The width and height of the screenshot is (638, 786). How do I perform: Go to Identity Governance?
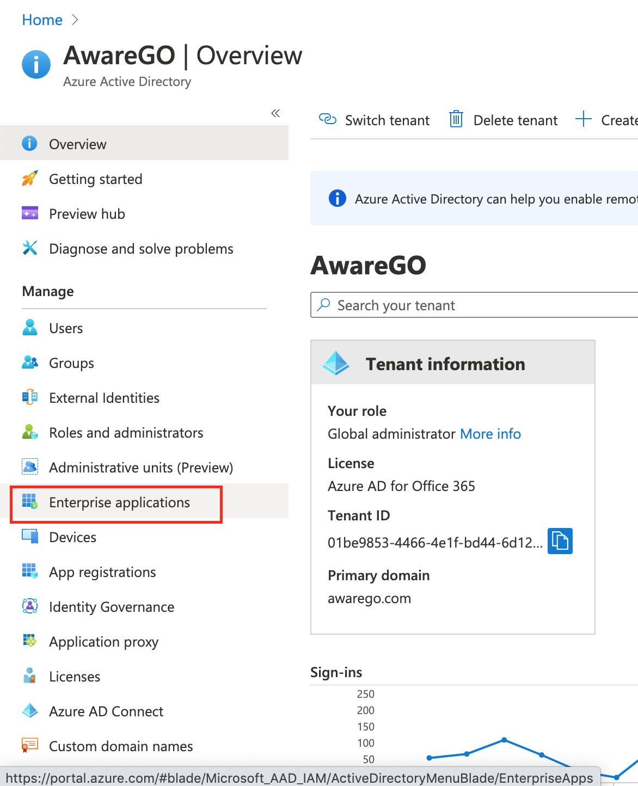point(112,607)
